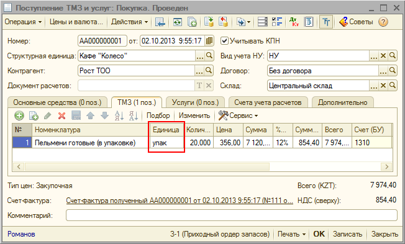Clear the Склад field with X
Image resolution: width=405 pixels, height=244 pixels.
tap(383, 86)
